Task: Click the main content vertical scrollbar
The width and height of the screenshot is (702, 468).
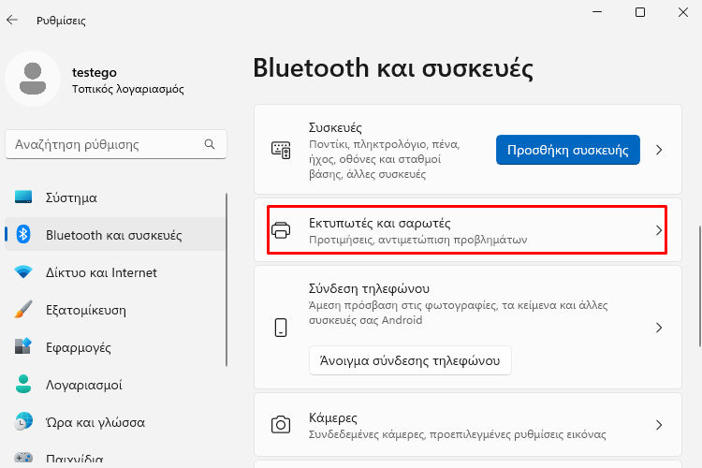Action: [x=700, y=286]
